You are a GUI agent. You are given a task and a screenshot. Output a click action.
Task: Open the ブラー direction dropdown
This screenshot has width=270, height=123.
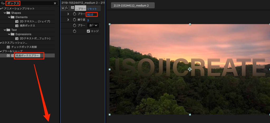click(x=93, y=26)
